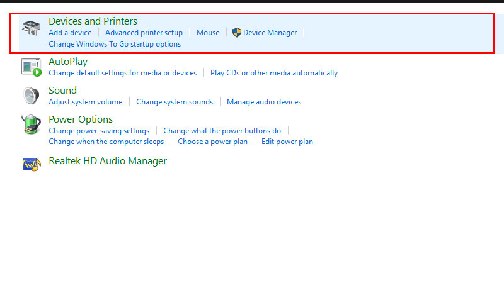
Task: Open the Power Options battery icon
Action: [31, 124]
